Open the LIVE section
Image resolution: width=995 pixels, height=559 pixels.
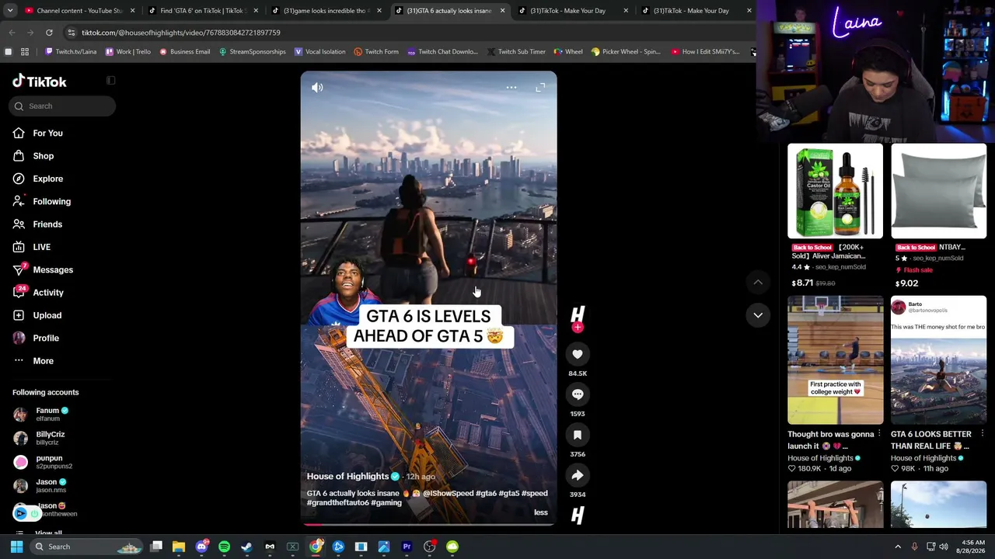click(41, 247)
